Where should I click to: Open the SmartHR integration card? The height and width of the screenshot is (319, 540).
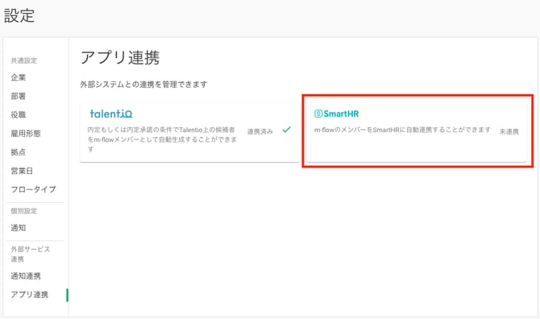tap(417, 132)
